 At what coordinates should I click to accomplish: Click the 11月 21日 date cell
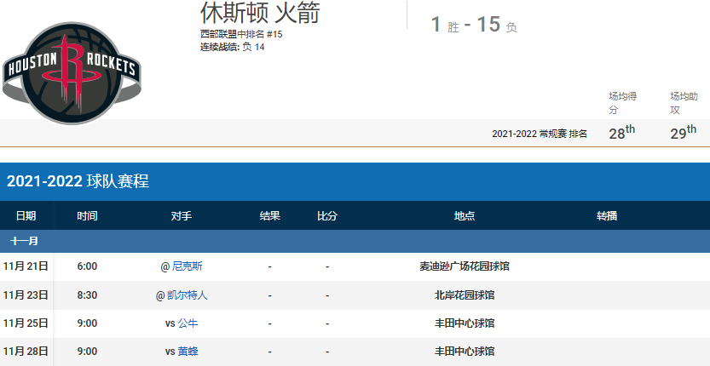(26, 266)
